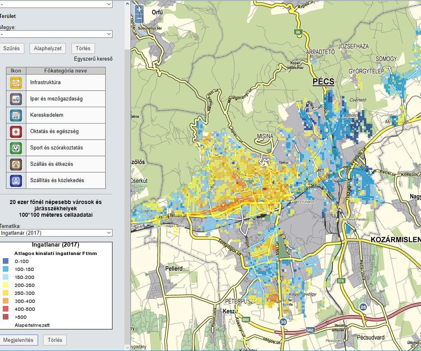Open the Egyszerű kereső link

(x=93, y=59)
